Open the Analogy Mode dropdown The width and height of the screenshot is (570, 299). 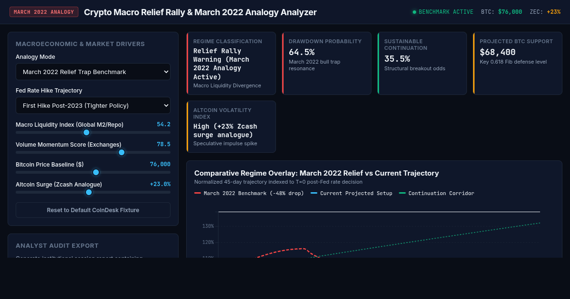pos(93,72)
